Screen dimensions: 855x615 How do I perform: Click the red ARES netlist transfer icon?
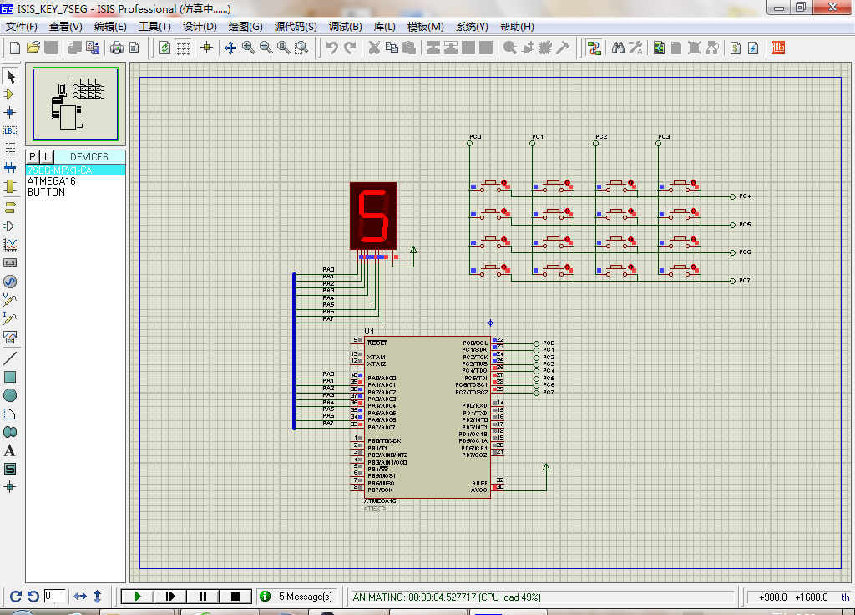click(778, 48)
